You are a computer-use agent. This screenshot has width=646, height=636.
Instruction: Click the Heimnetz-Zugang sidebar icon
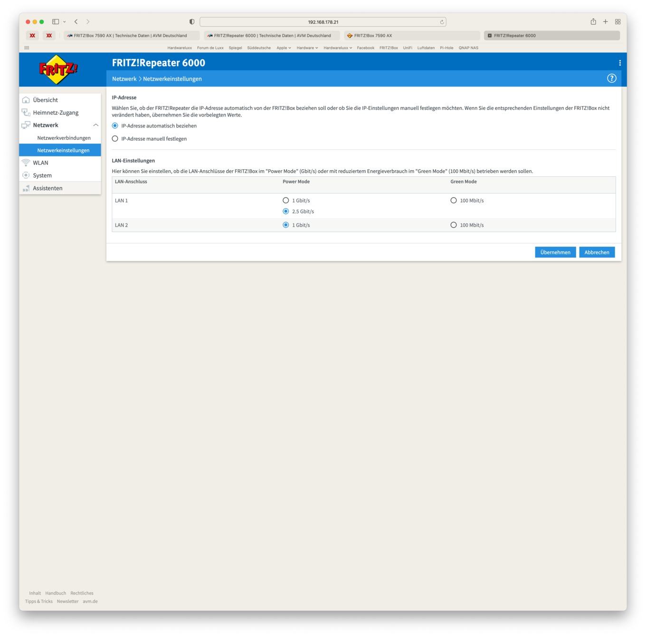[x=26, y=113]
